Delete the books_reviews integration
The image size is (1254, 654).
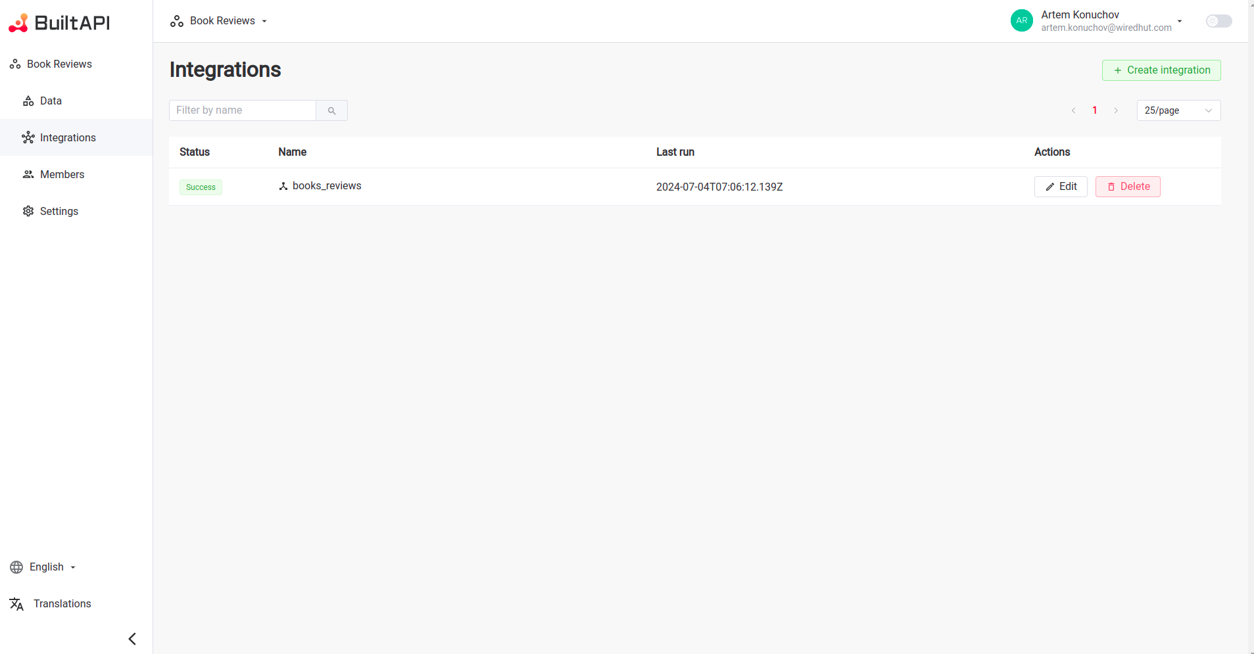tap(1128, 187)
